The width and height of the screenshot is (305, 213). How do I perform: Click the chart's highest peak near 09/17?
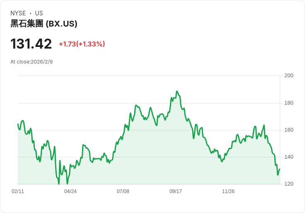tap(177, 91)
